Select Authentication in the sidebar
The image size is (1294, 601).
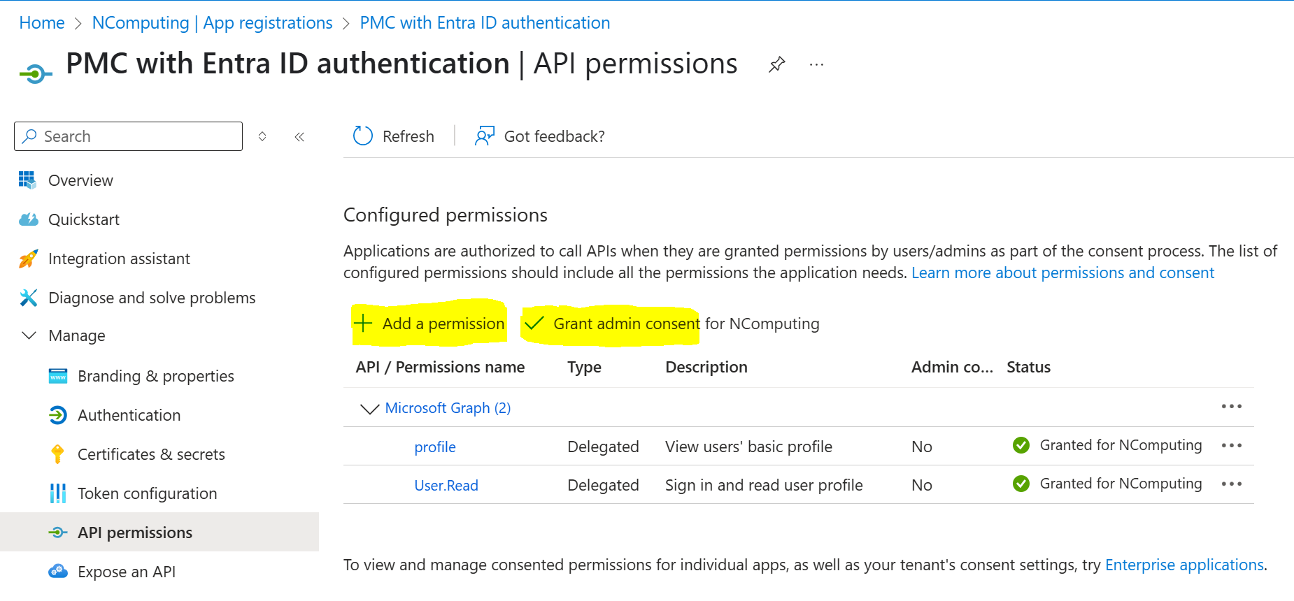click(x=129, y=415)
